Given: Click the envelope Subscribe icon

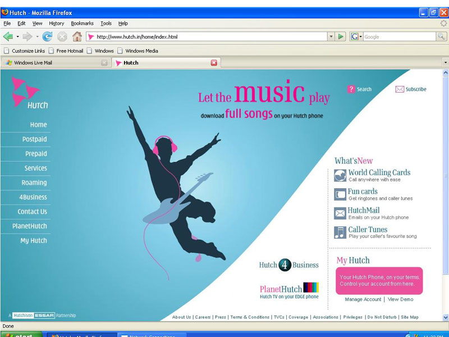Looking at the screenshot, I should (400, 89).
